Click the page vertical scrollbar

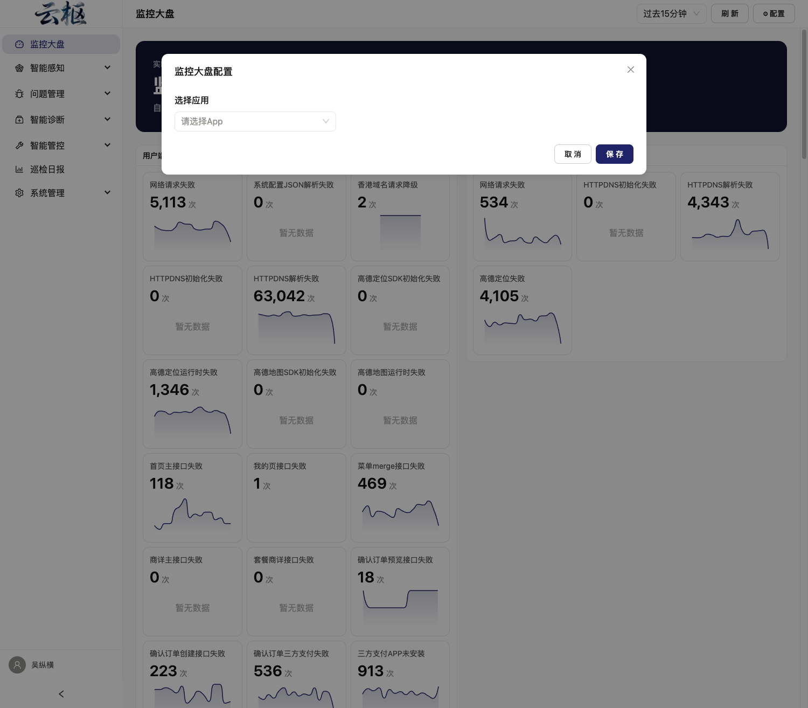[x=804, y=94]
